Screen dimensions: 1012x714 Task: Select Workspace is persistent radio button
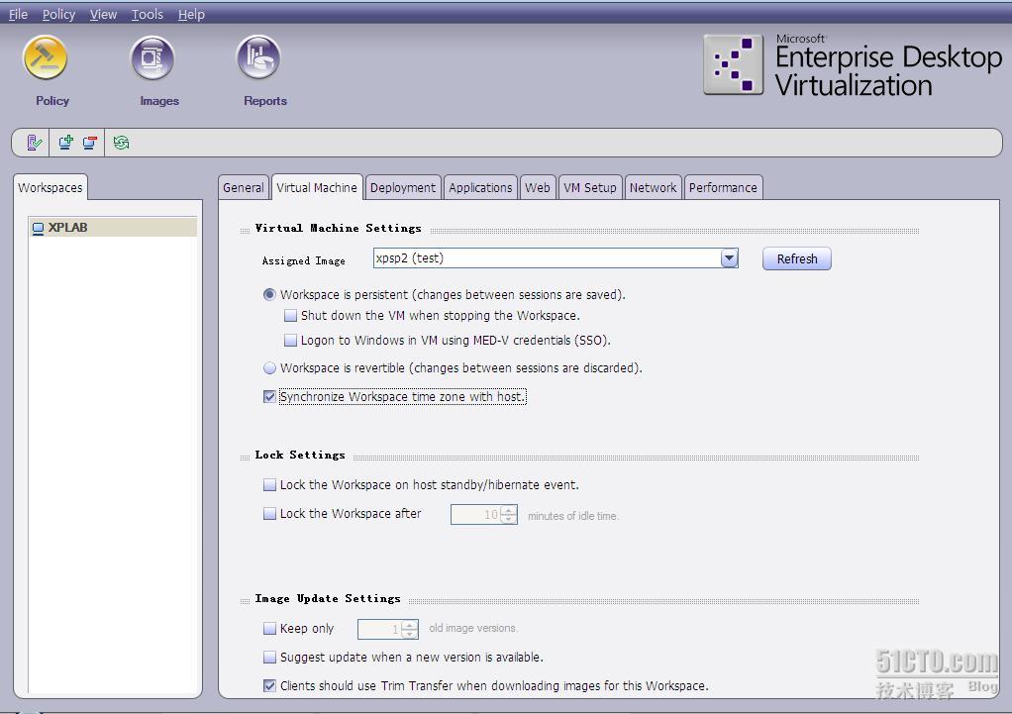pyautogui.click(x=269, y=294)
